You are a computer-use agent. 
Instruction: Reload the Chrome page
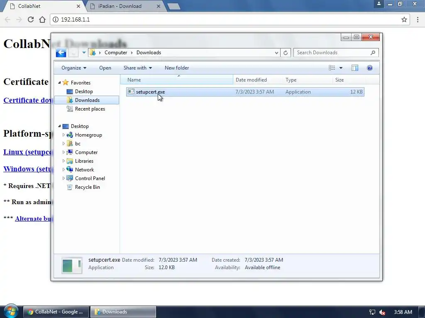coord(31,19)
